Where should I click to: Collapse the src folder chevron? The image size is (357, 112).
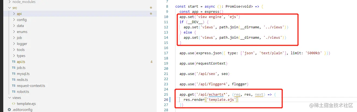pyautogui.click(x=10, y=8)
